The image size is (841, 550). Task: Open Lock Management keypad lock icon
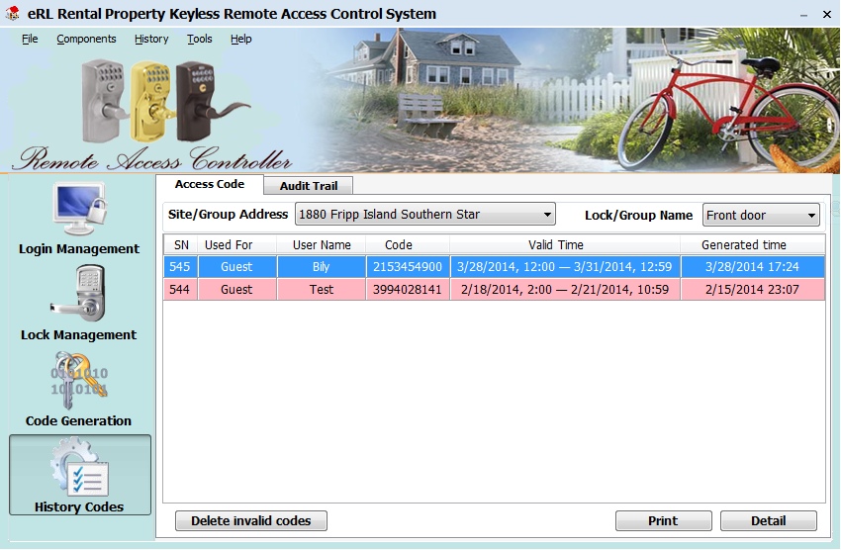click(x=79, y=293)
